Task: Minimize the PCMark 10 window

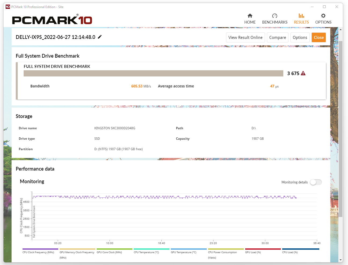Action: pos(312,7)
